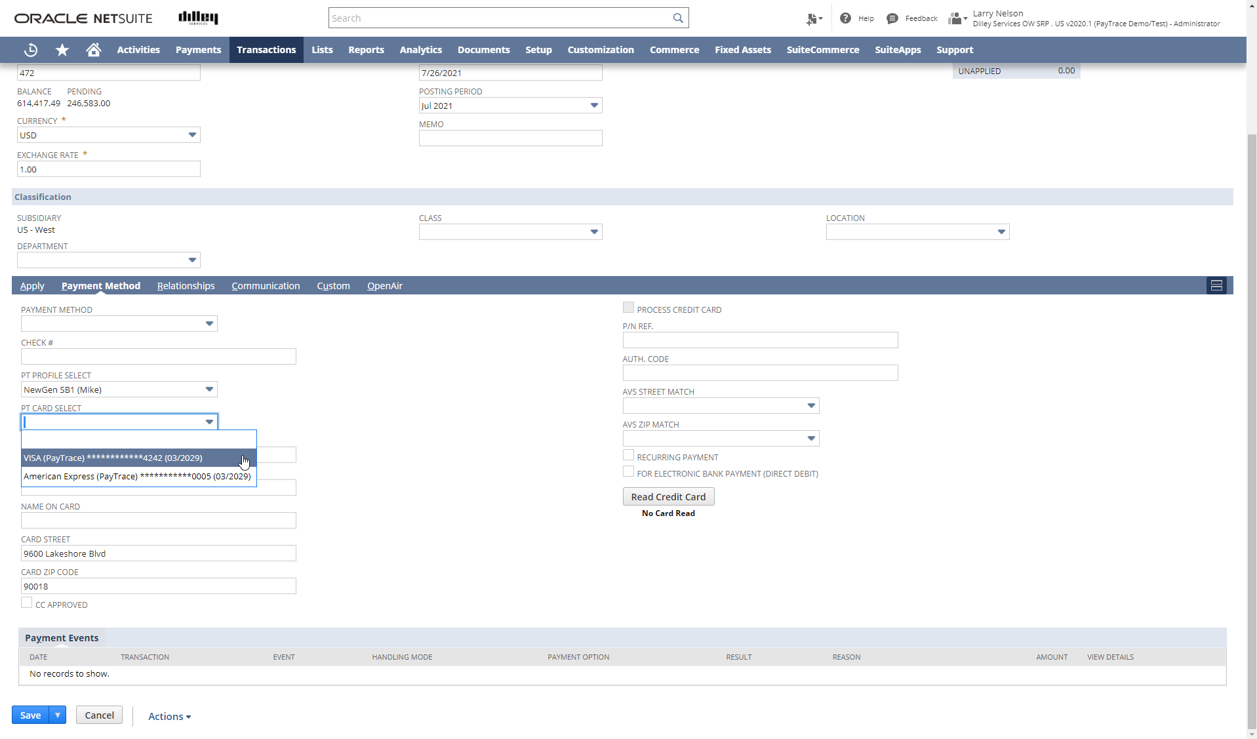1257x739 pixels.
Task: Click the vertical page scrollbar
Action: [1252, 433]
